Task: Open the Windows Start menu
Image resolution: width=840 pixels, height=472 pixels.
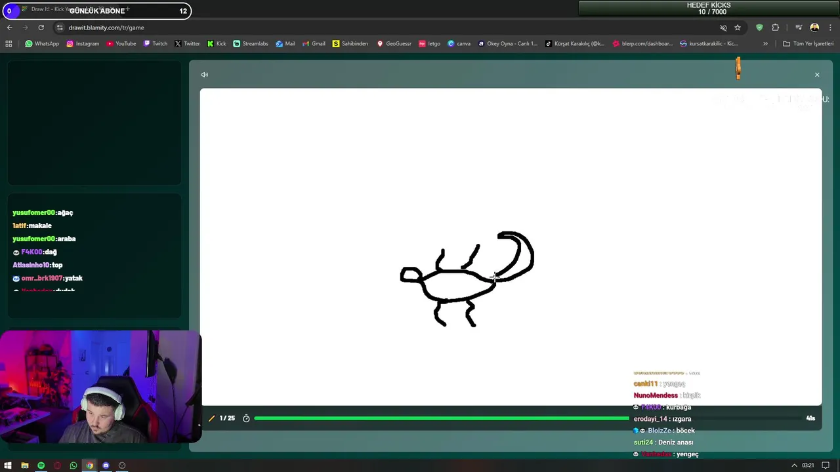Action: point(8,465)
